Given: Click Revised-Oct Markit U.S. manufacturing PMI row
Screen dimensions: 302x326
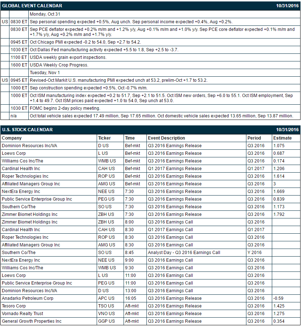Looking at the screenshot, I should point(119,80).
